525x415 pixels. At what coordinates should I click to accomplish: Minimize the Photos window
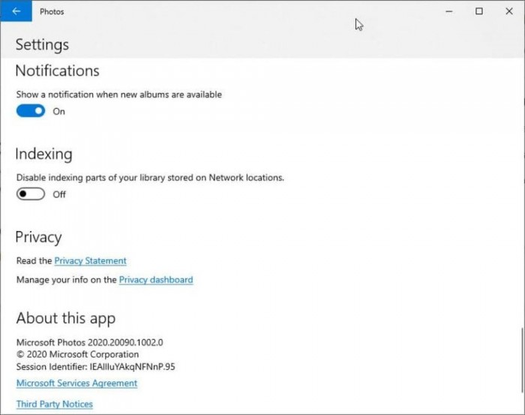[448, 11]
